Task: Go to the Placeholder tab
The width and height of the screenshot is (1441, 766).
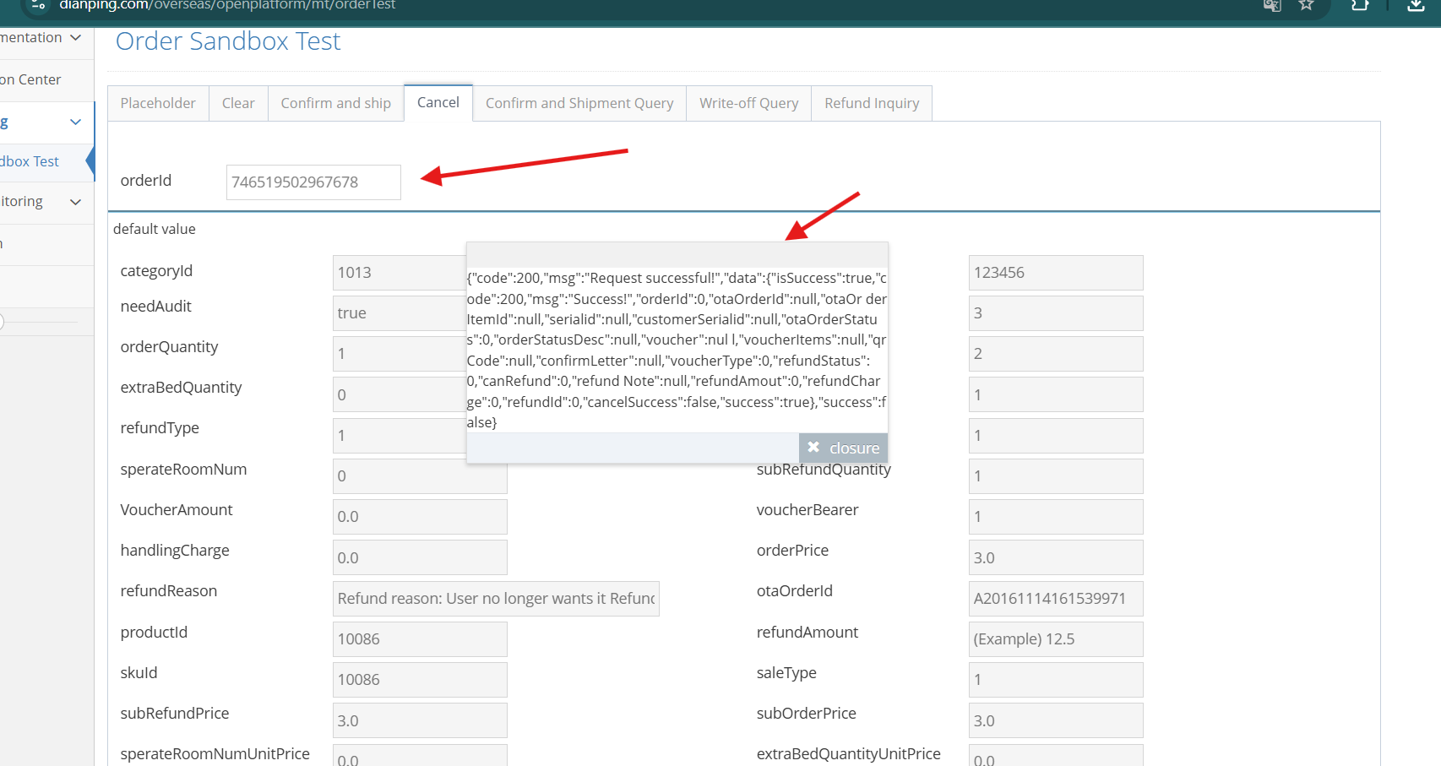Action: tap(158, 103)
